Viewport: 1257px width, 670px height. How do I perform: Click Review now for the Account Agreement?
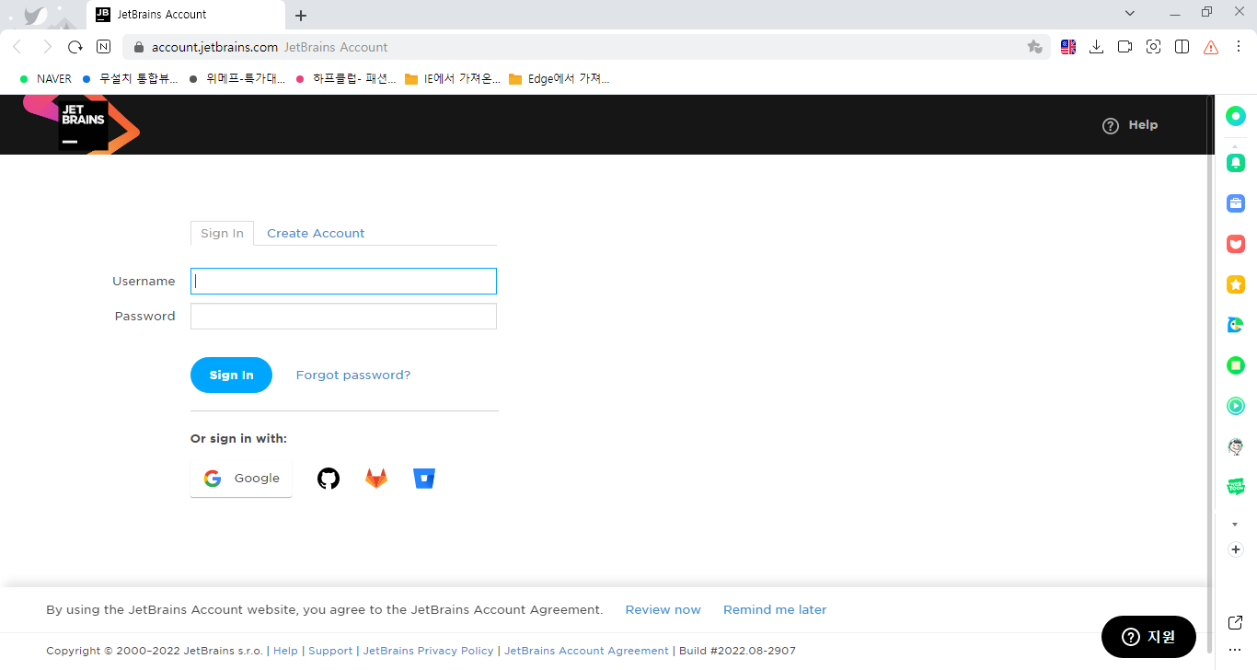click(663, 610)
